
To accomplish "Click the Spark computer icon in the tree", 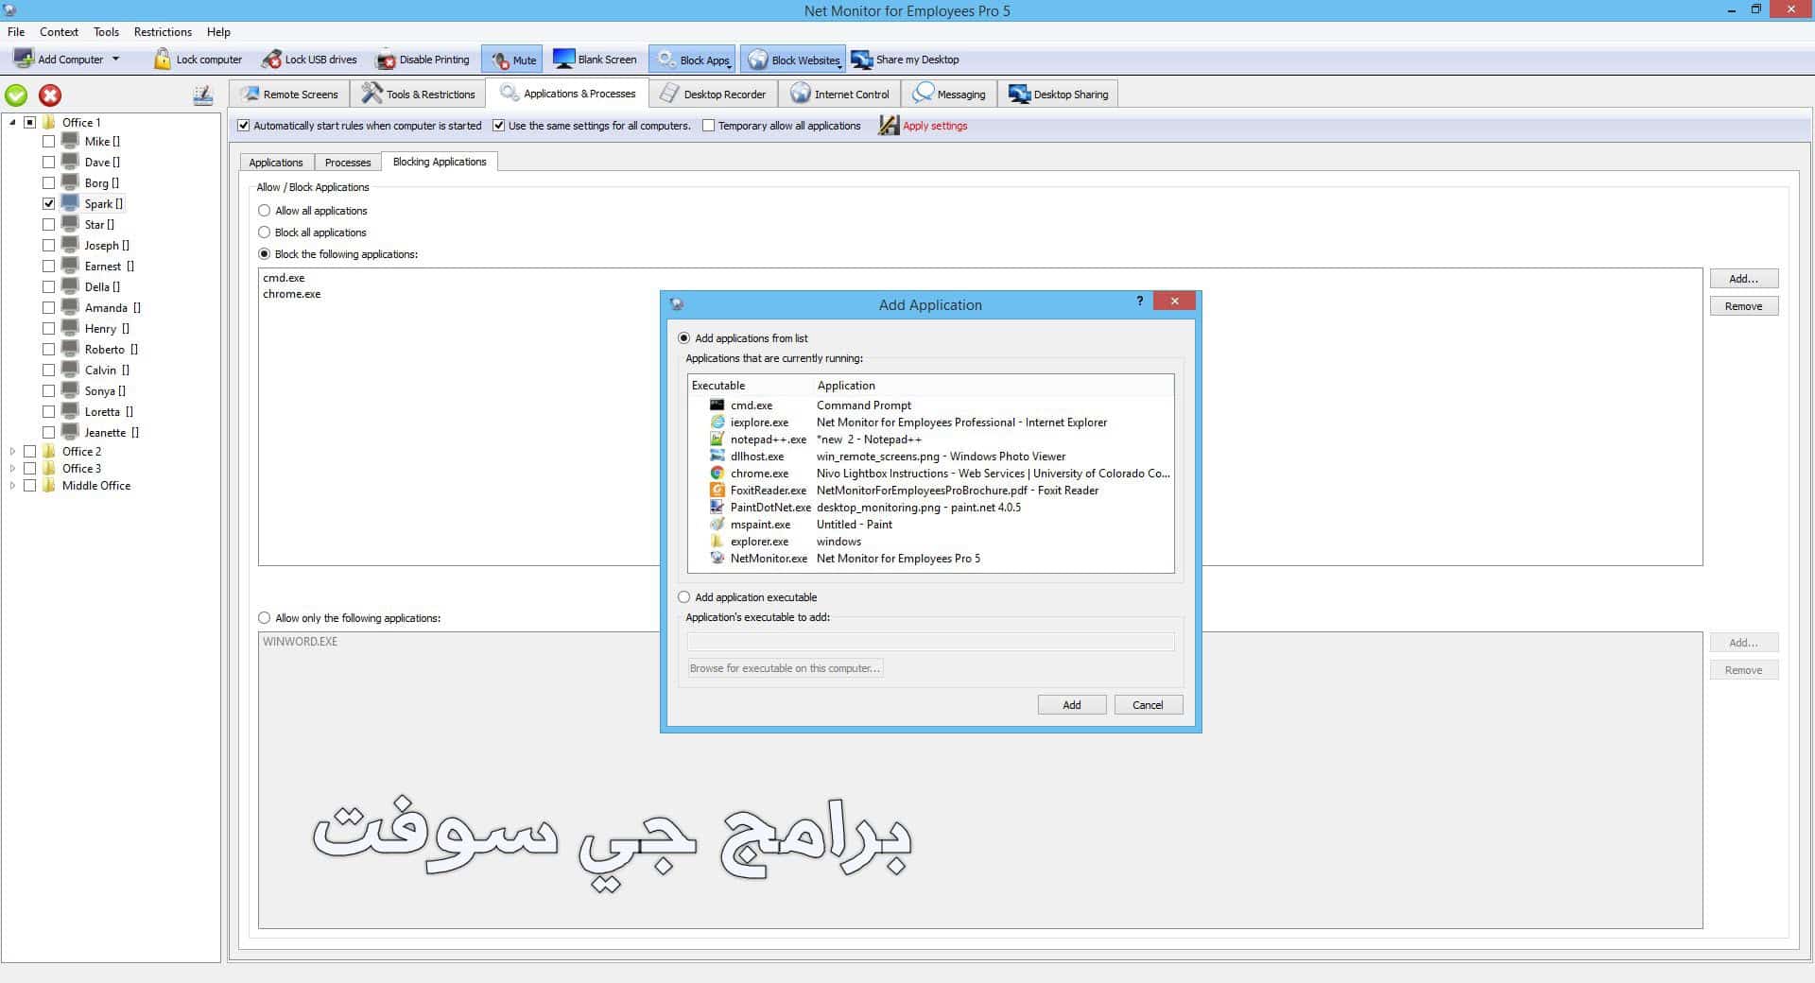I will tap(70, 203).
